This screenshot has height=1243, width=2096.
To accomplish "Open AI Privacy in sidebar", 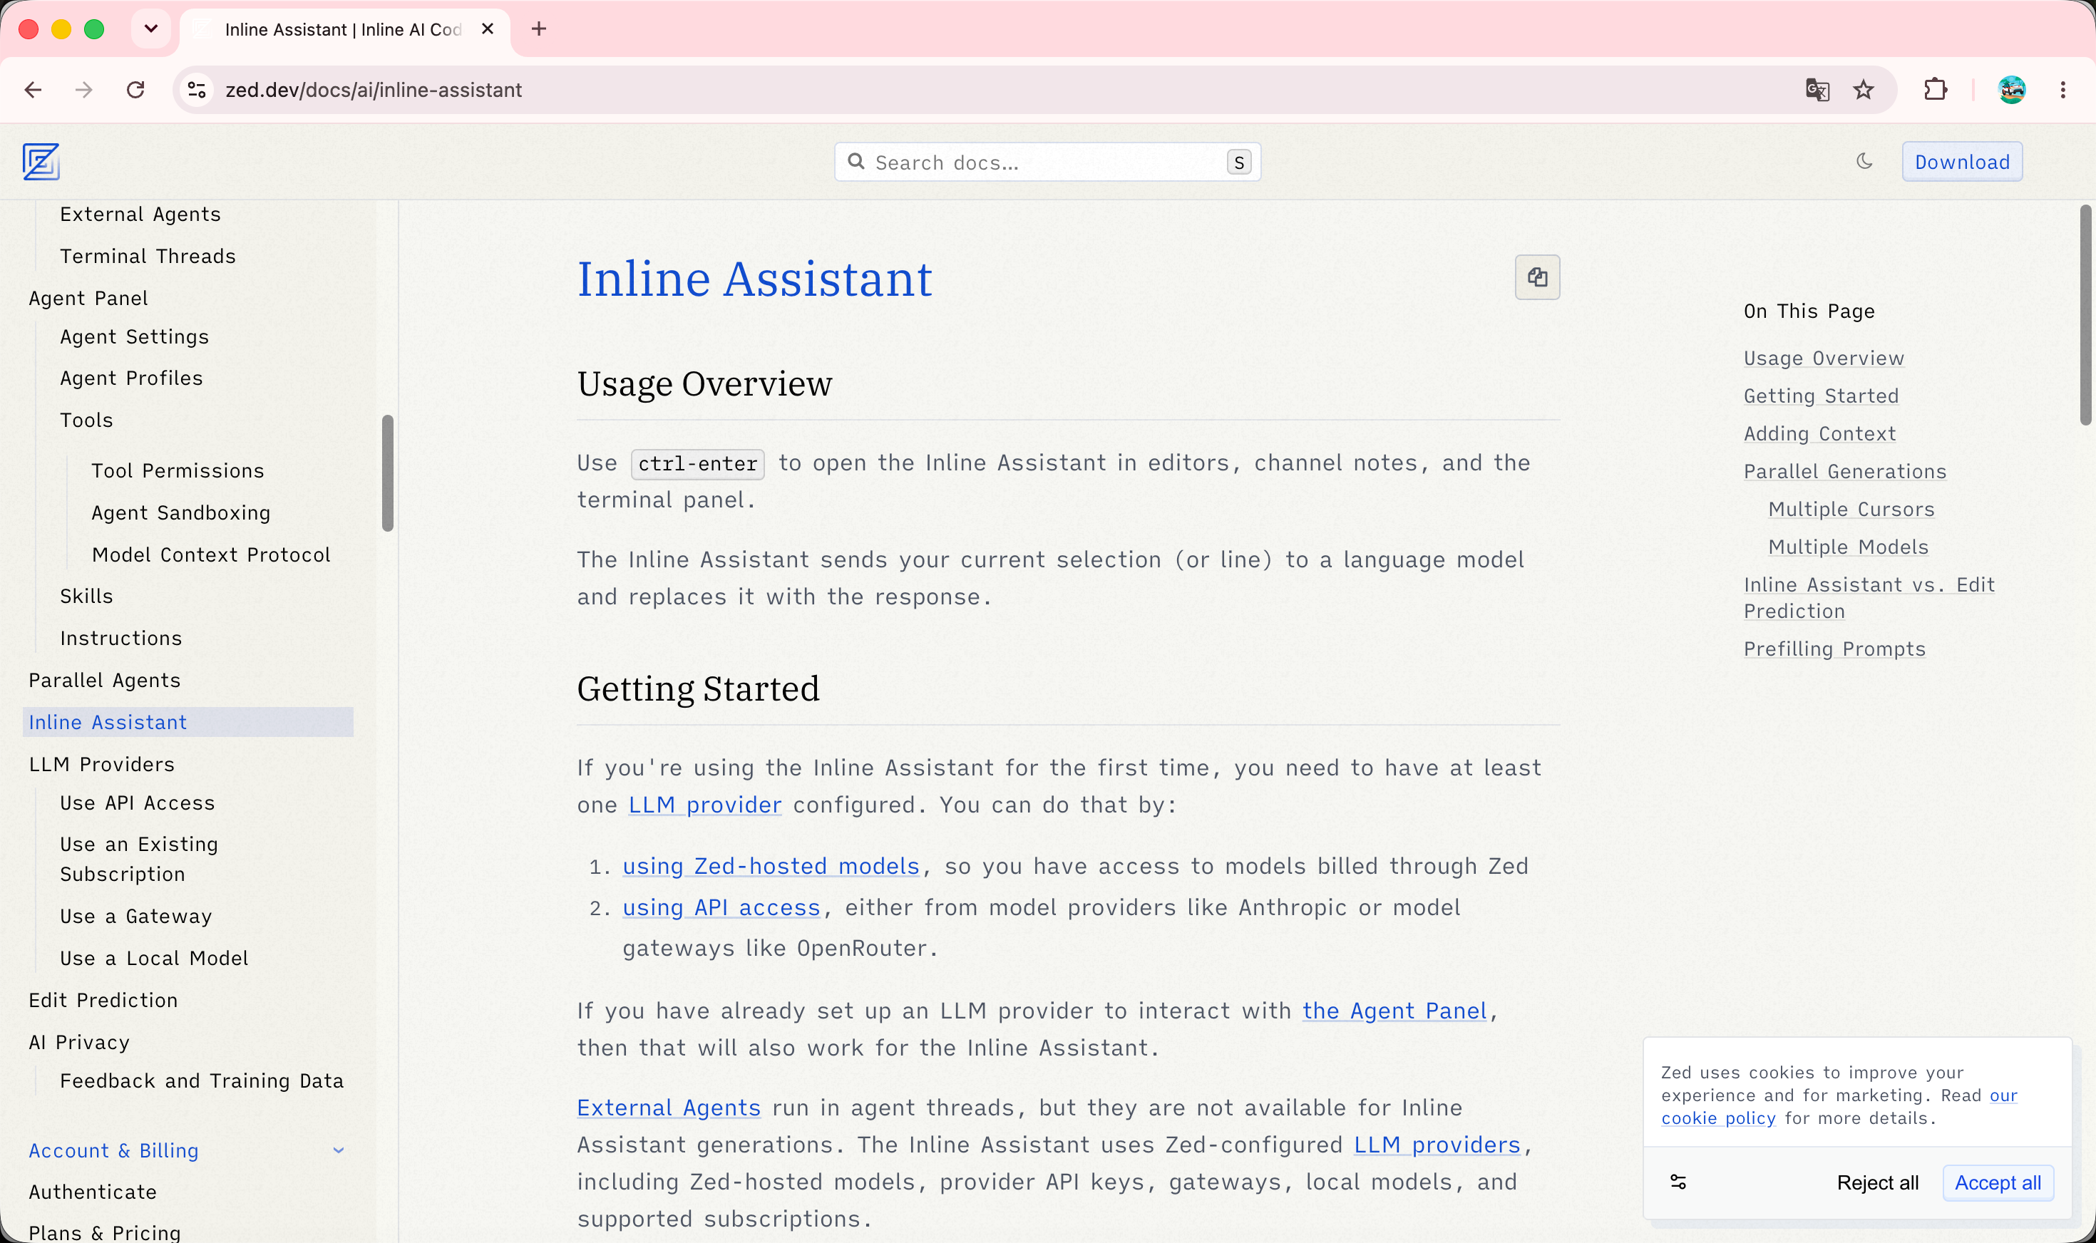I will point(80,1042).
